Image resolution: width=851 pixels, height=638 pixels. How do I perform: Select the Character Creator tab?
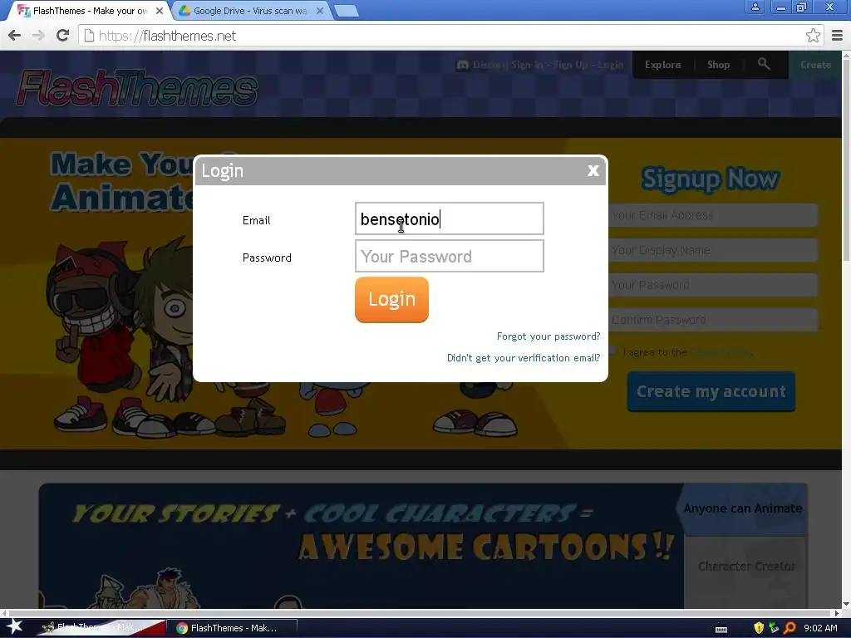click(746, 567)
